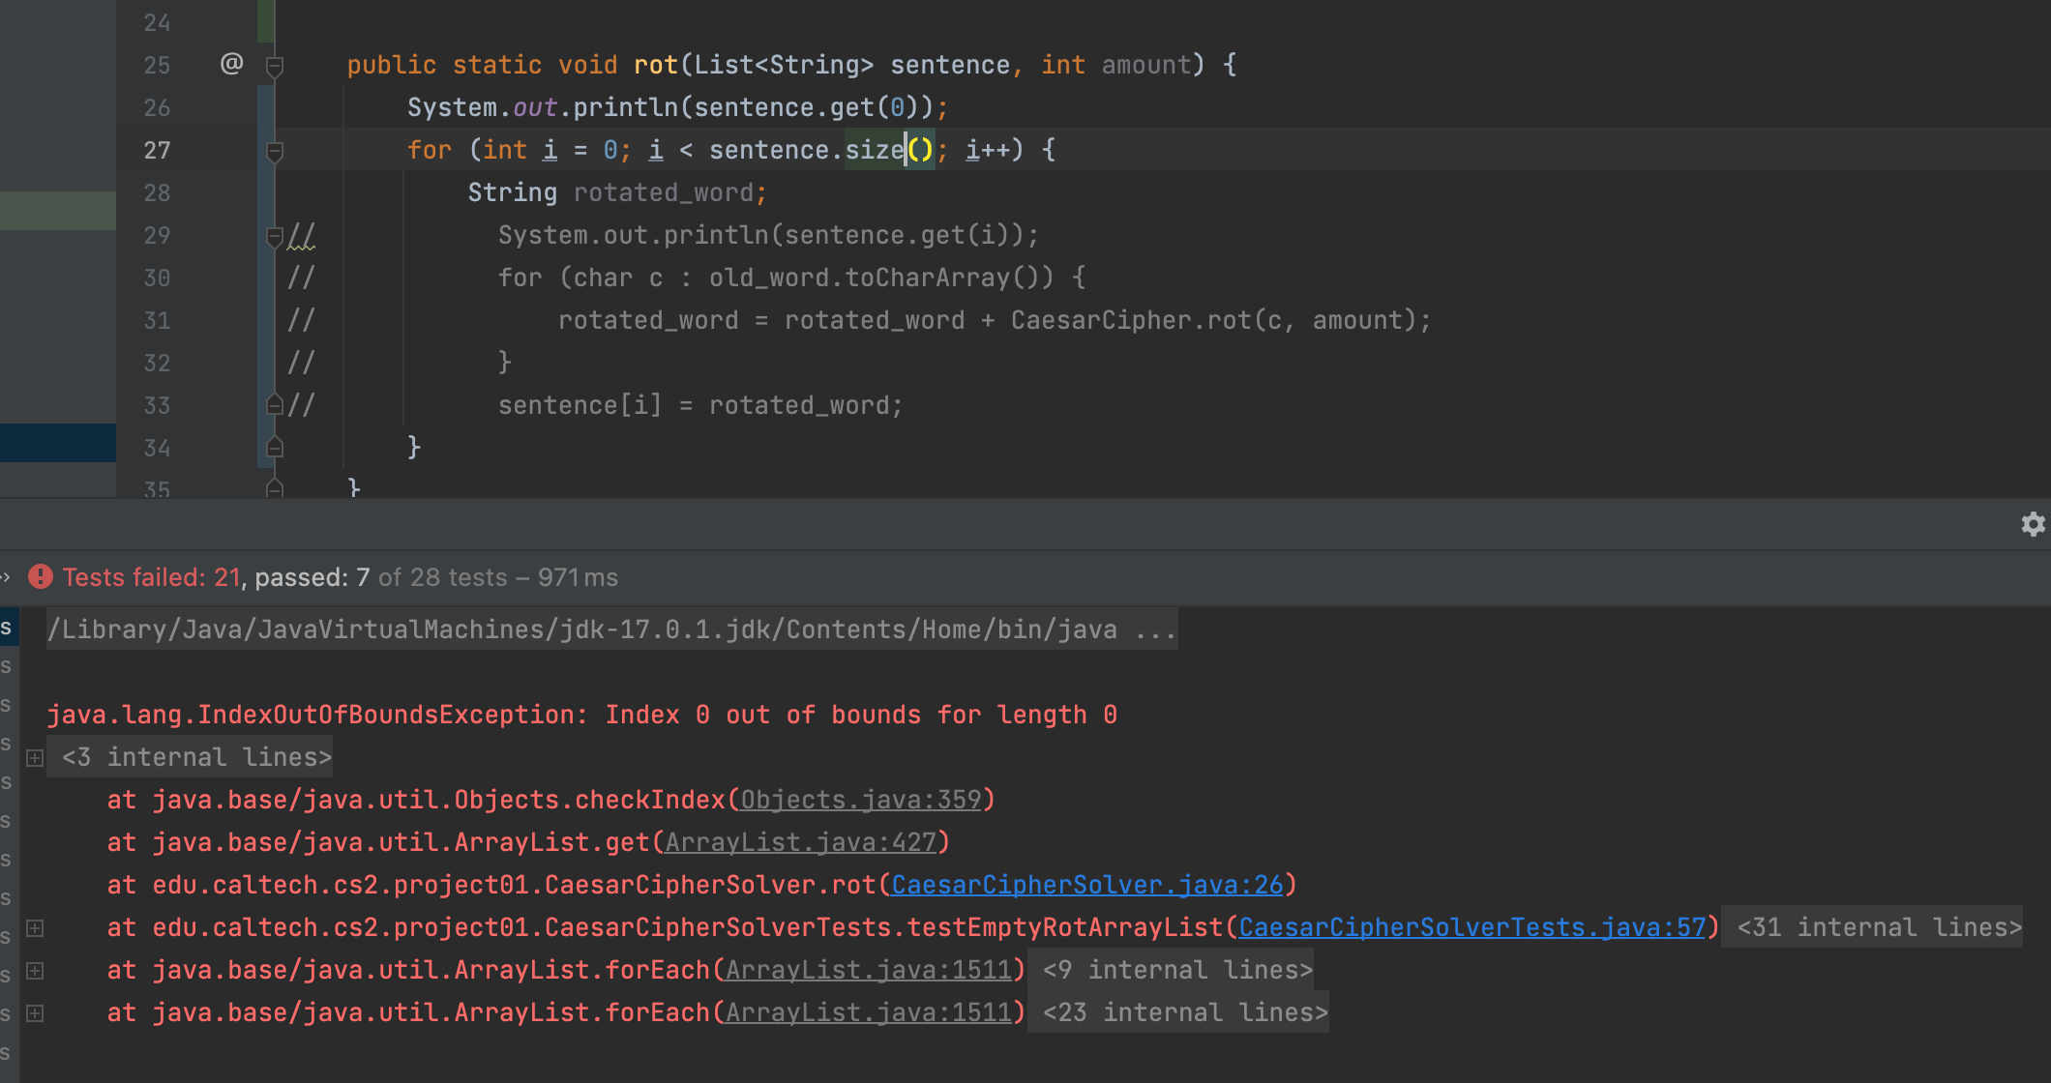
Task: Expand plus icon beside testEmptyRotArrayList stack frame
Action: [35, 927]
